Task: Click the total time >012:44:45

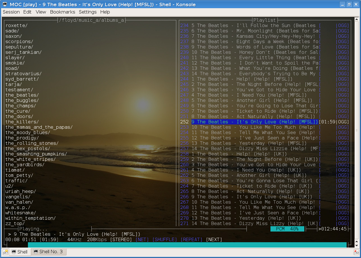Action: (333, 229)
